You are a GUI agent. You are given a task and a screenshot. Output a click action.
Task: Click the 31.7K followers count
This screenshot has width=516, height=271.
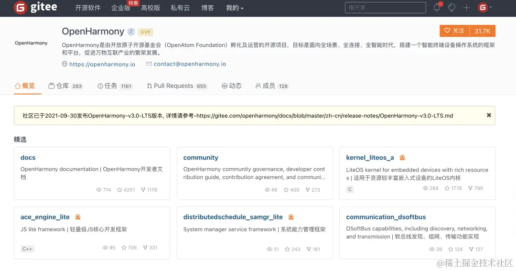click(x=483, y=31)
